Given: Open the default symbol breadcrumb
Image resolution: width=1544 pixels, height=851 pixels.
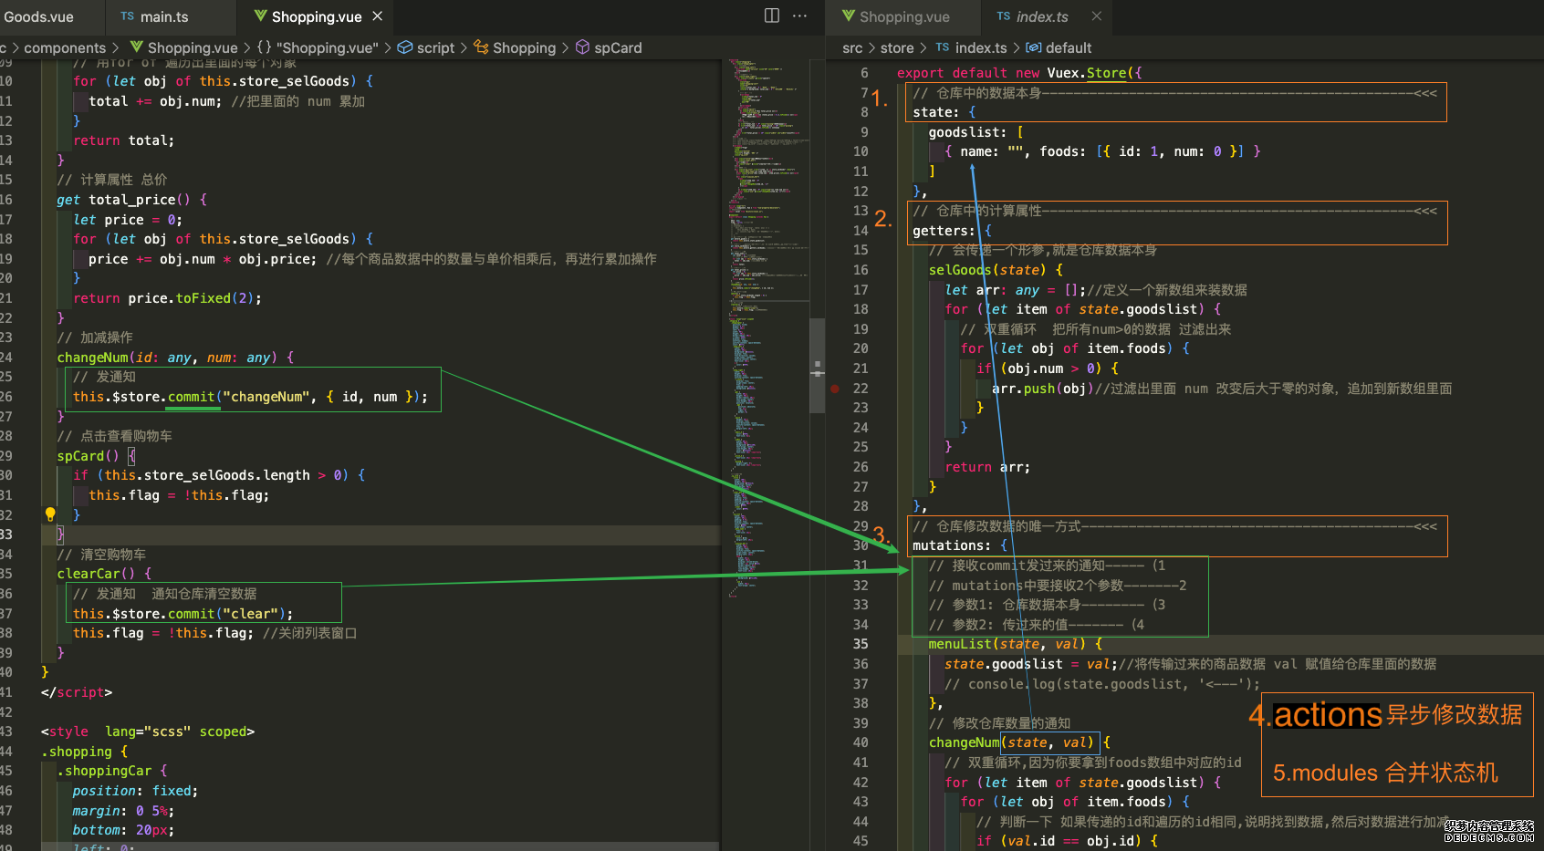Looking at the screenshot, I should pos(1059,47).
